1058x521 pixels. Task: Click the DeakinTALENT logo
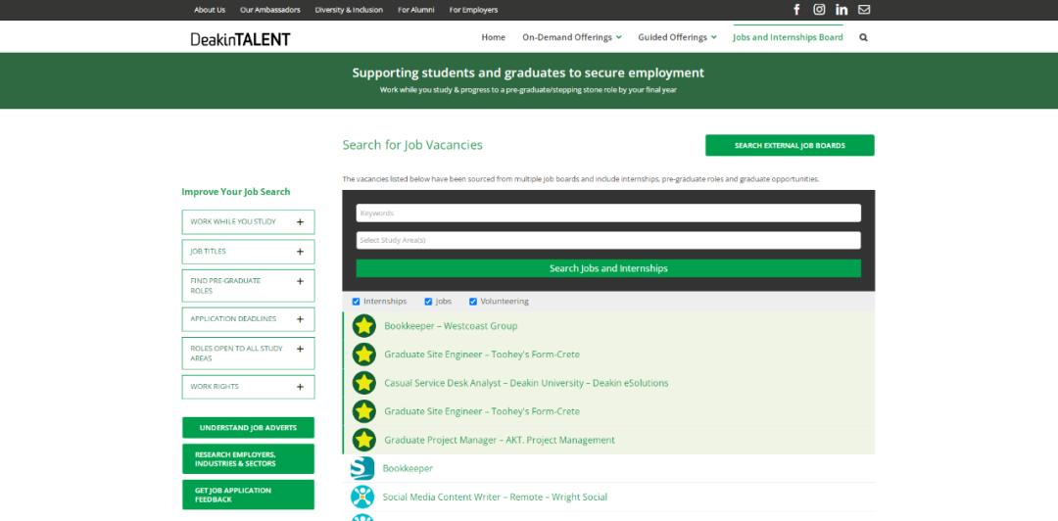(x=240, y=38)
